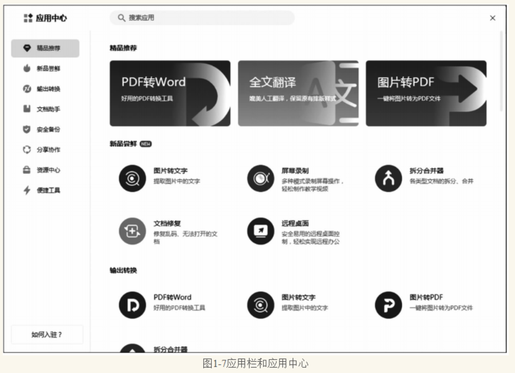Open 图片转文字 icon under 新品尝鲜
Viewport: 515px width, 373px height.
click(132, 178)
